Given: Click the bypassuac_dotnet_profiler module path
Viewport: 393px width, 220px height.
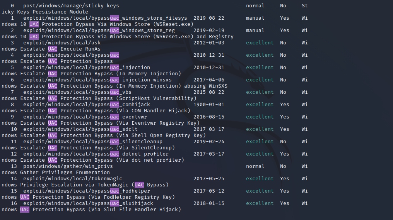Looking at the screenshot, I should pyautogui.click(x=96, y=154).
